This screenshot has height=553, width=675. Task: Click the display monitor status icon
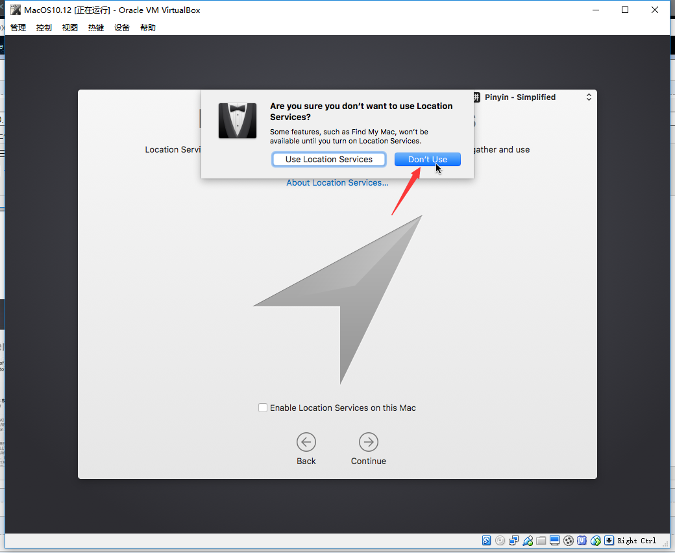click(x=555, y=541)
